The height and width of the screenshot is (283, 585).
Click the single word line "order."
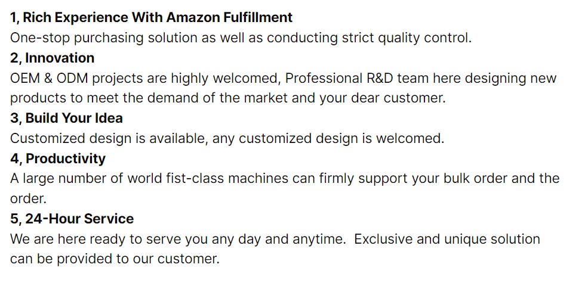[x=28, y=198]
